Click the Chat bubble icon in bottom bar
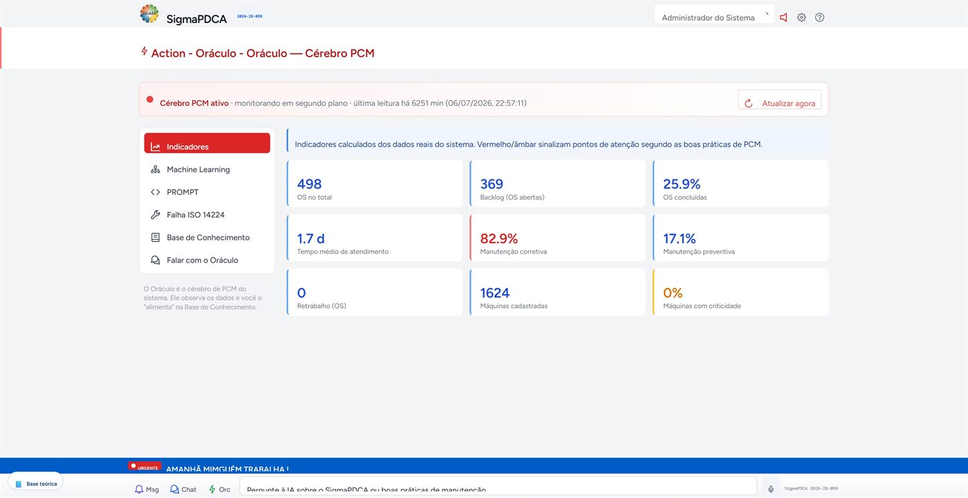968x498 pixels. [174, 489]
